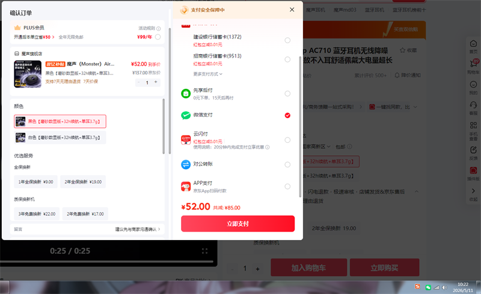Add 2年全保换新 ¥19.00 service
481x294 pixels.
click(x=83, y=182)
